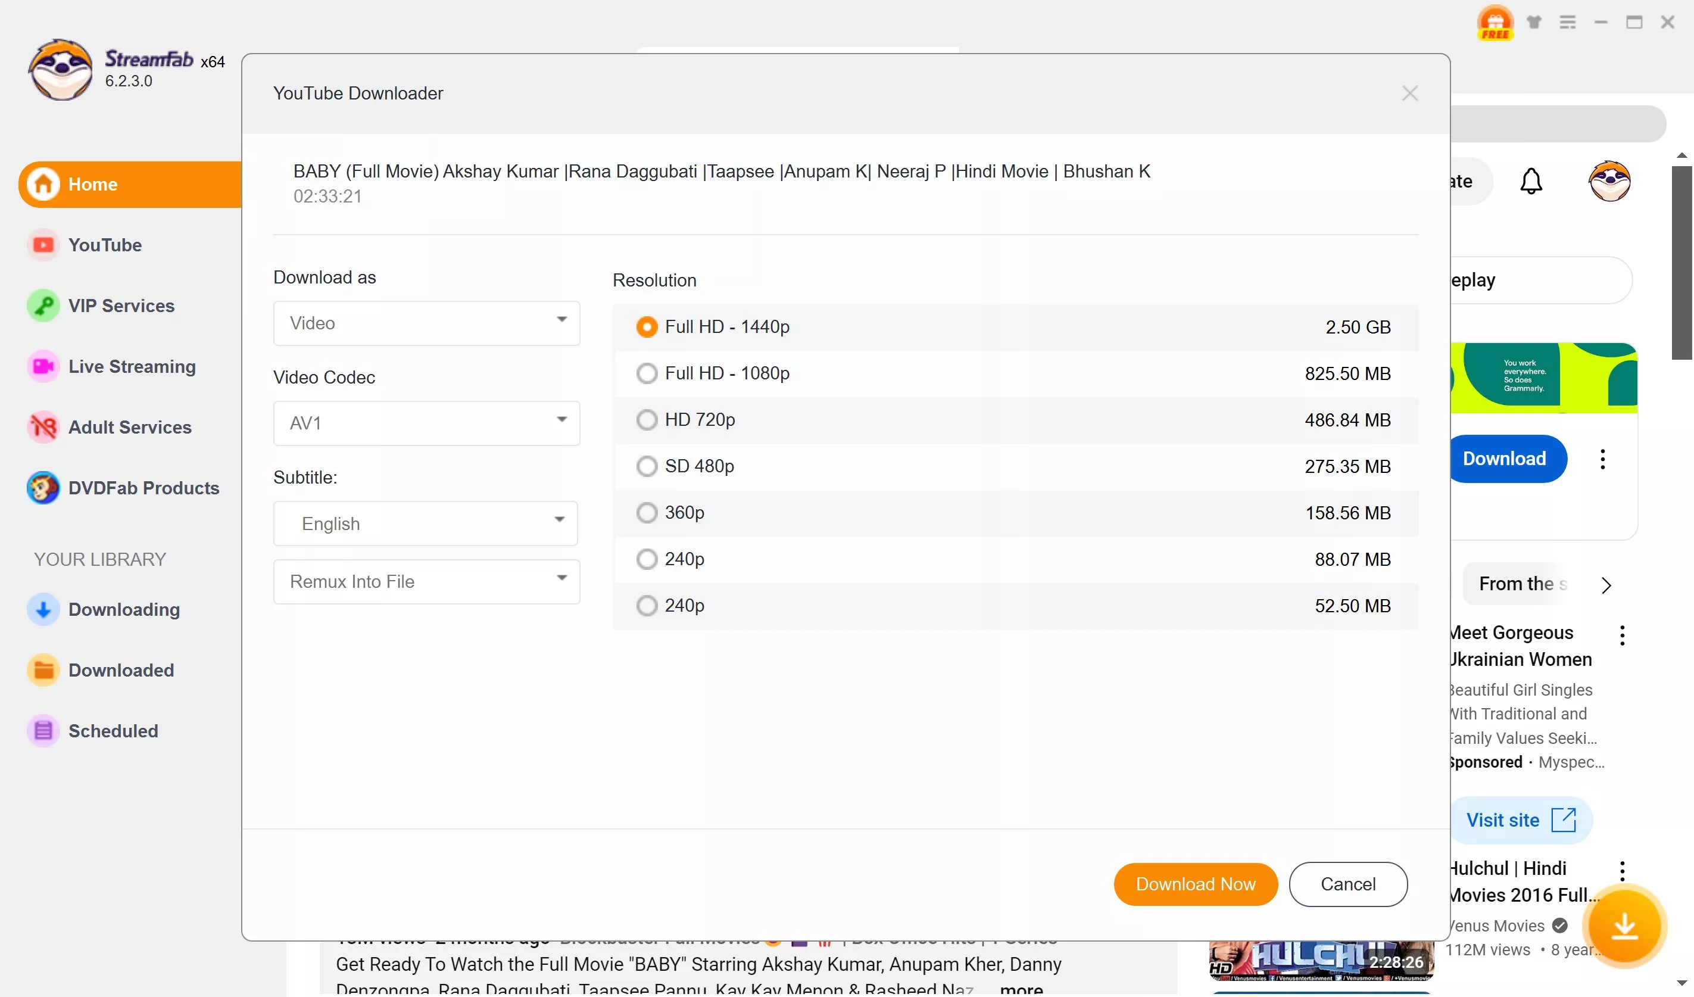Click the Scheduled list icon

pos(43,731)
